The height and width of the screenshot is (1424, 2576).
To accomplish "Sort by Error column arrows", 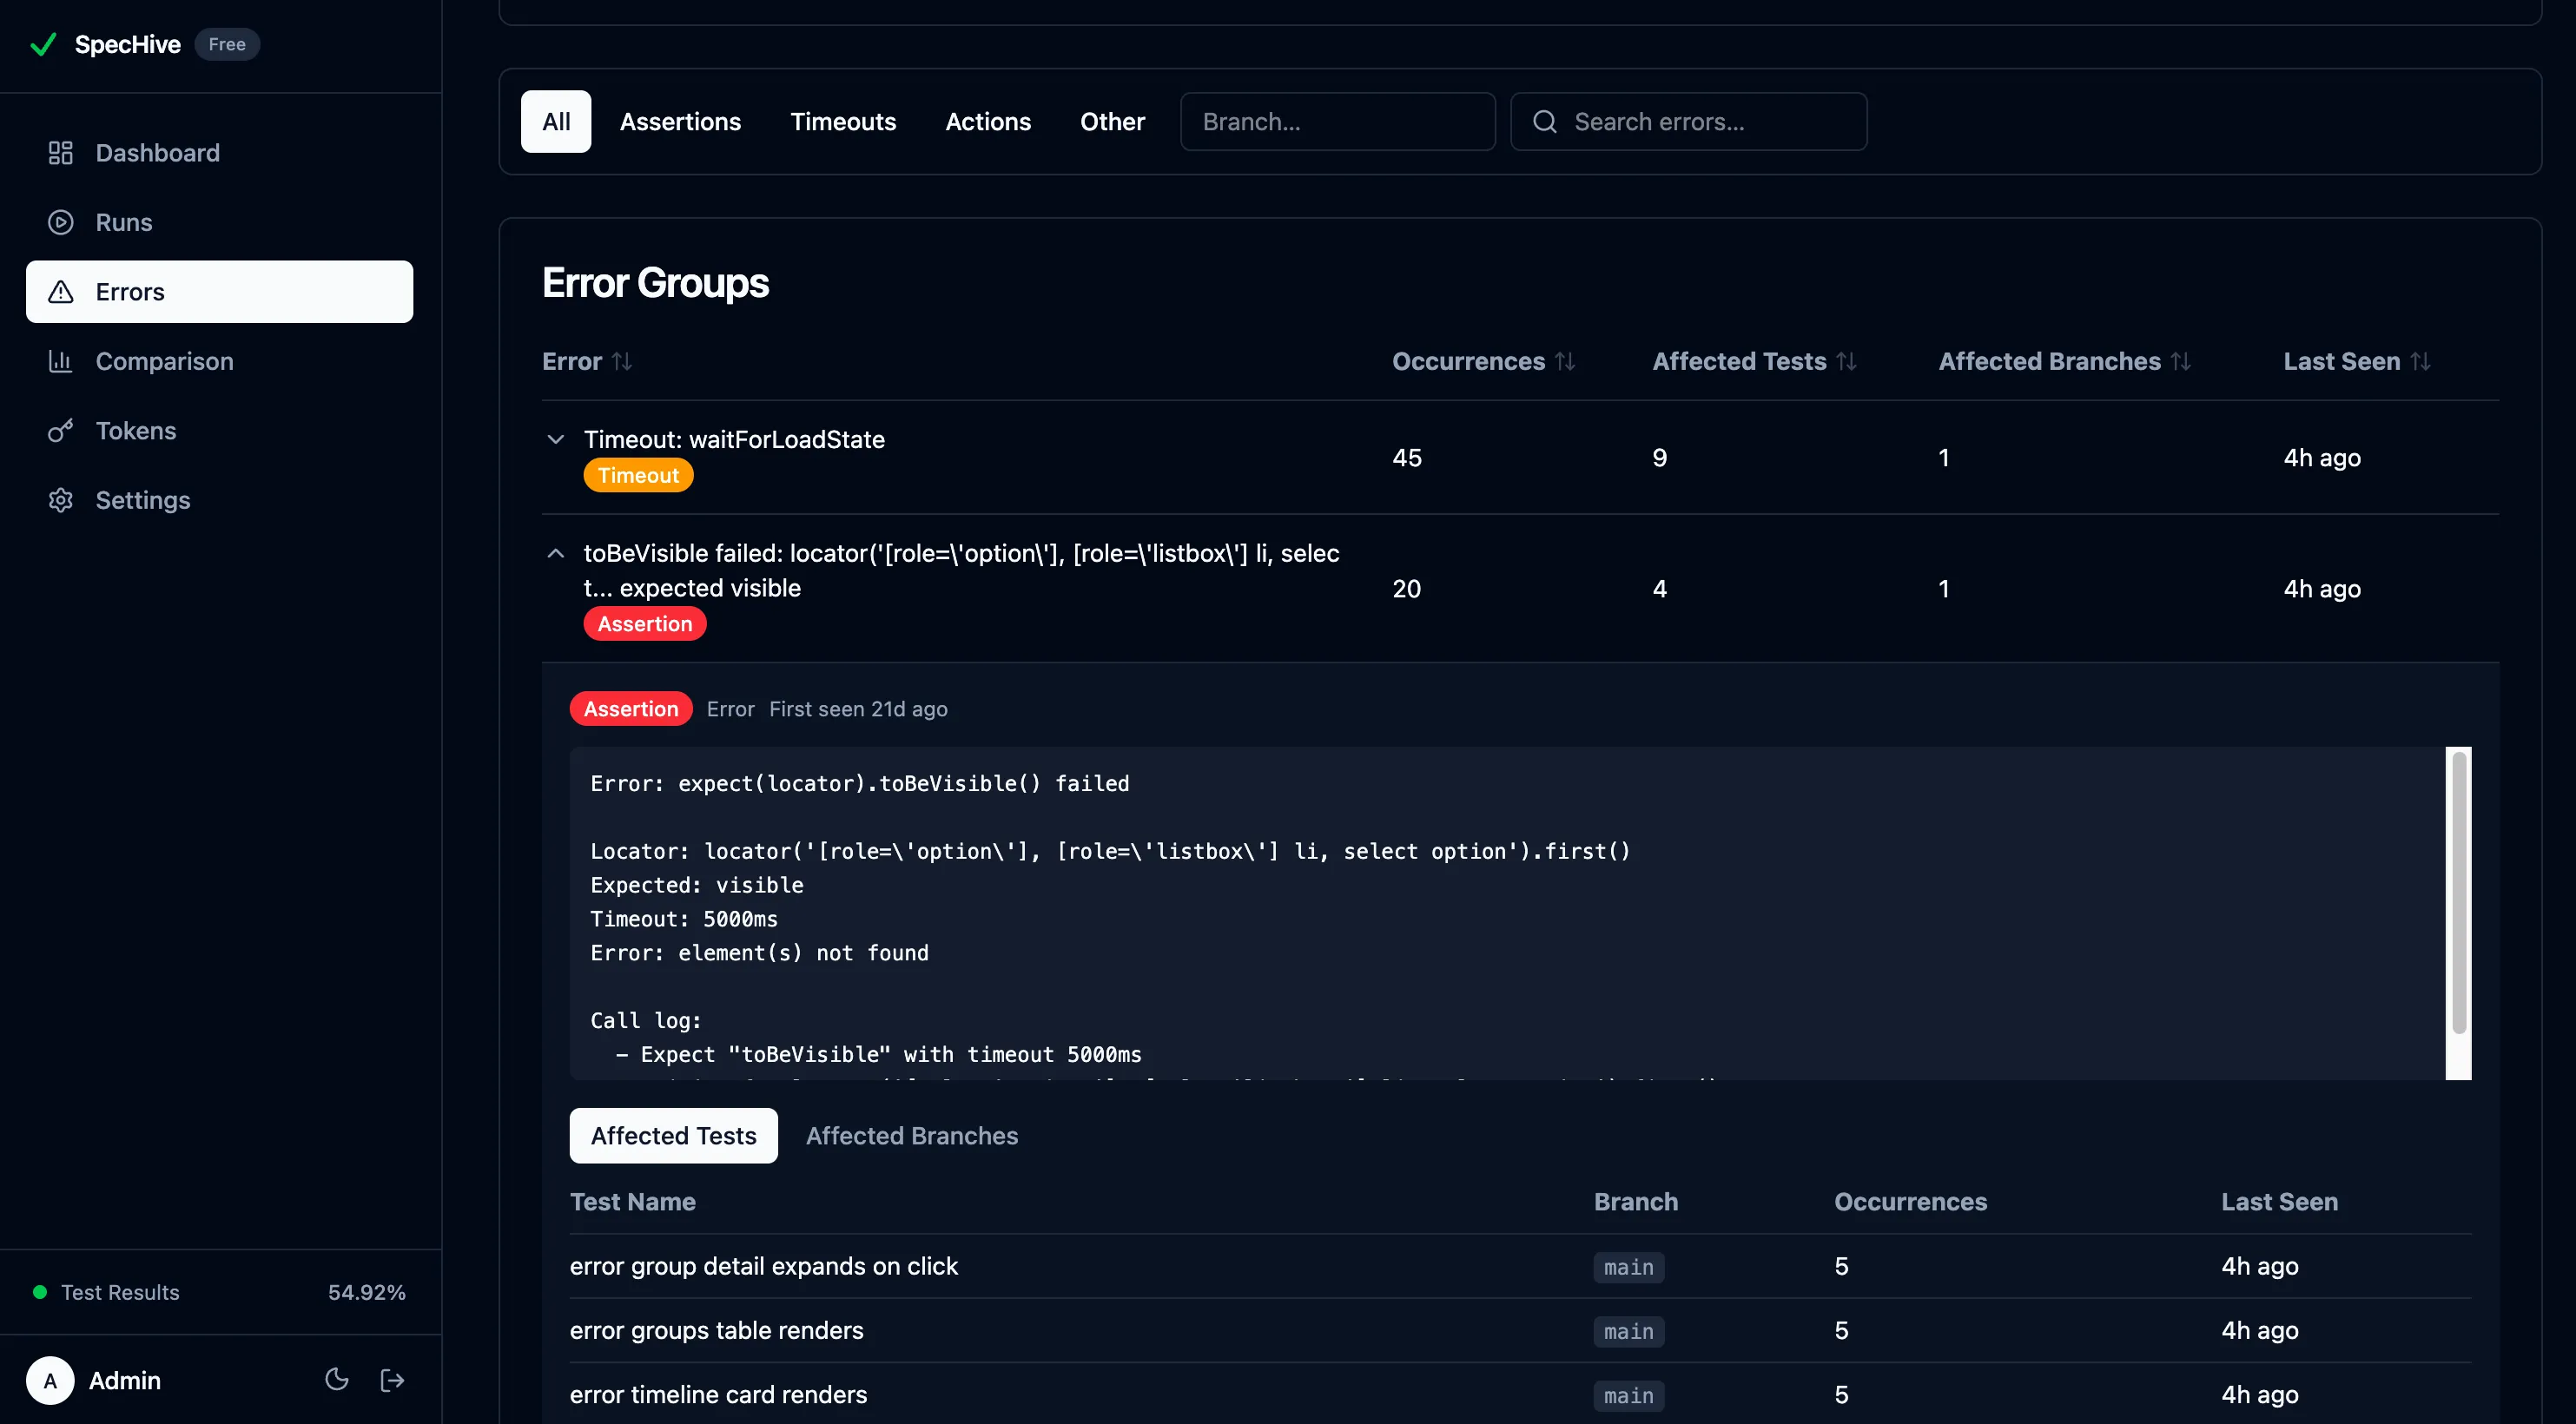I will click(622, 362).
